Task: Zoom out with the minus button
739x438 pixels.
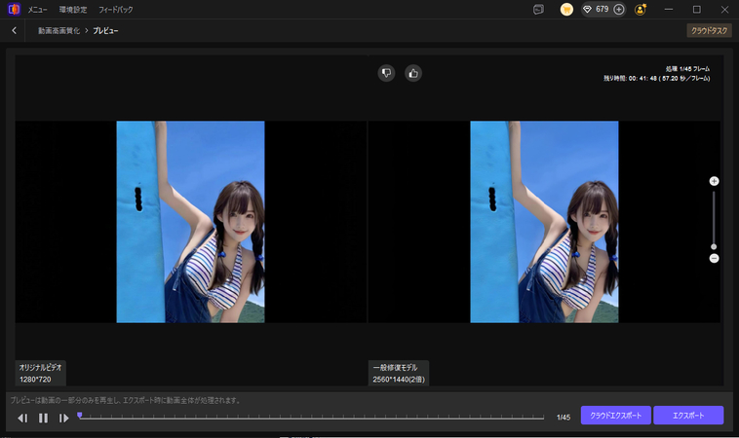Action: tap(714, 258)
